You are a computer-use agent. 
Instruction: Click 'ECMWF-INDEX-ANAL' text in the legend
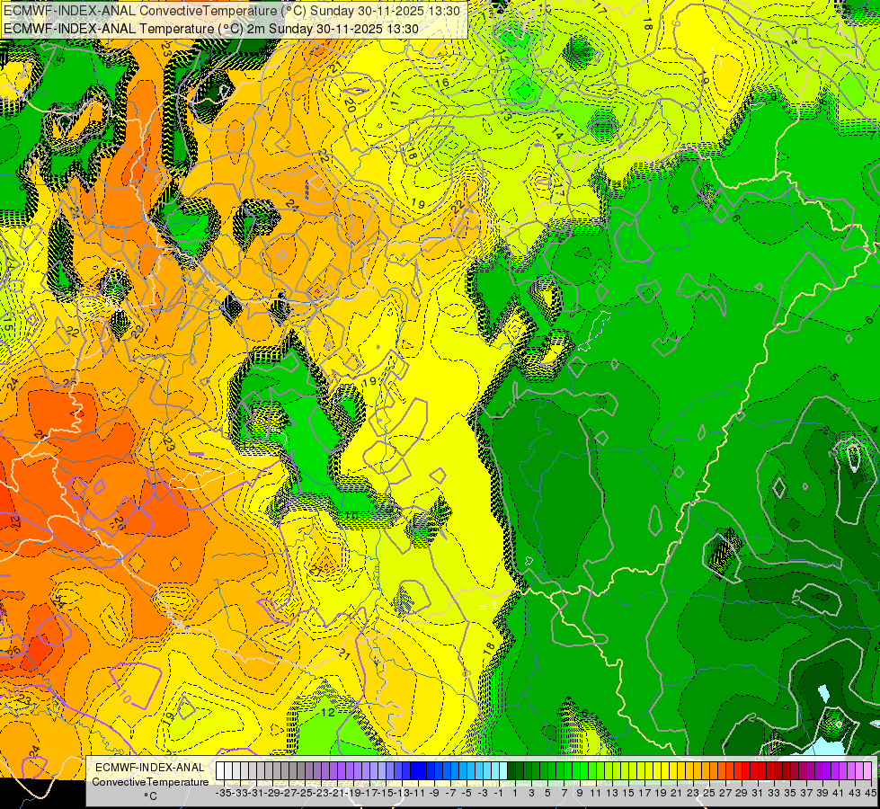pyautogui.click(x=150, y=768)
